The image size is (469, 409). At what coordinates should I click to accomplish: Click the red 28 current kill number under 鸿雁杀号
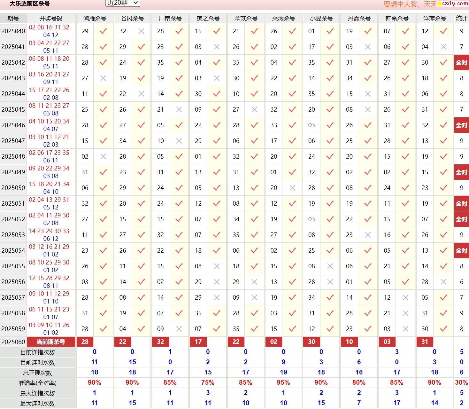point(85,342)
